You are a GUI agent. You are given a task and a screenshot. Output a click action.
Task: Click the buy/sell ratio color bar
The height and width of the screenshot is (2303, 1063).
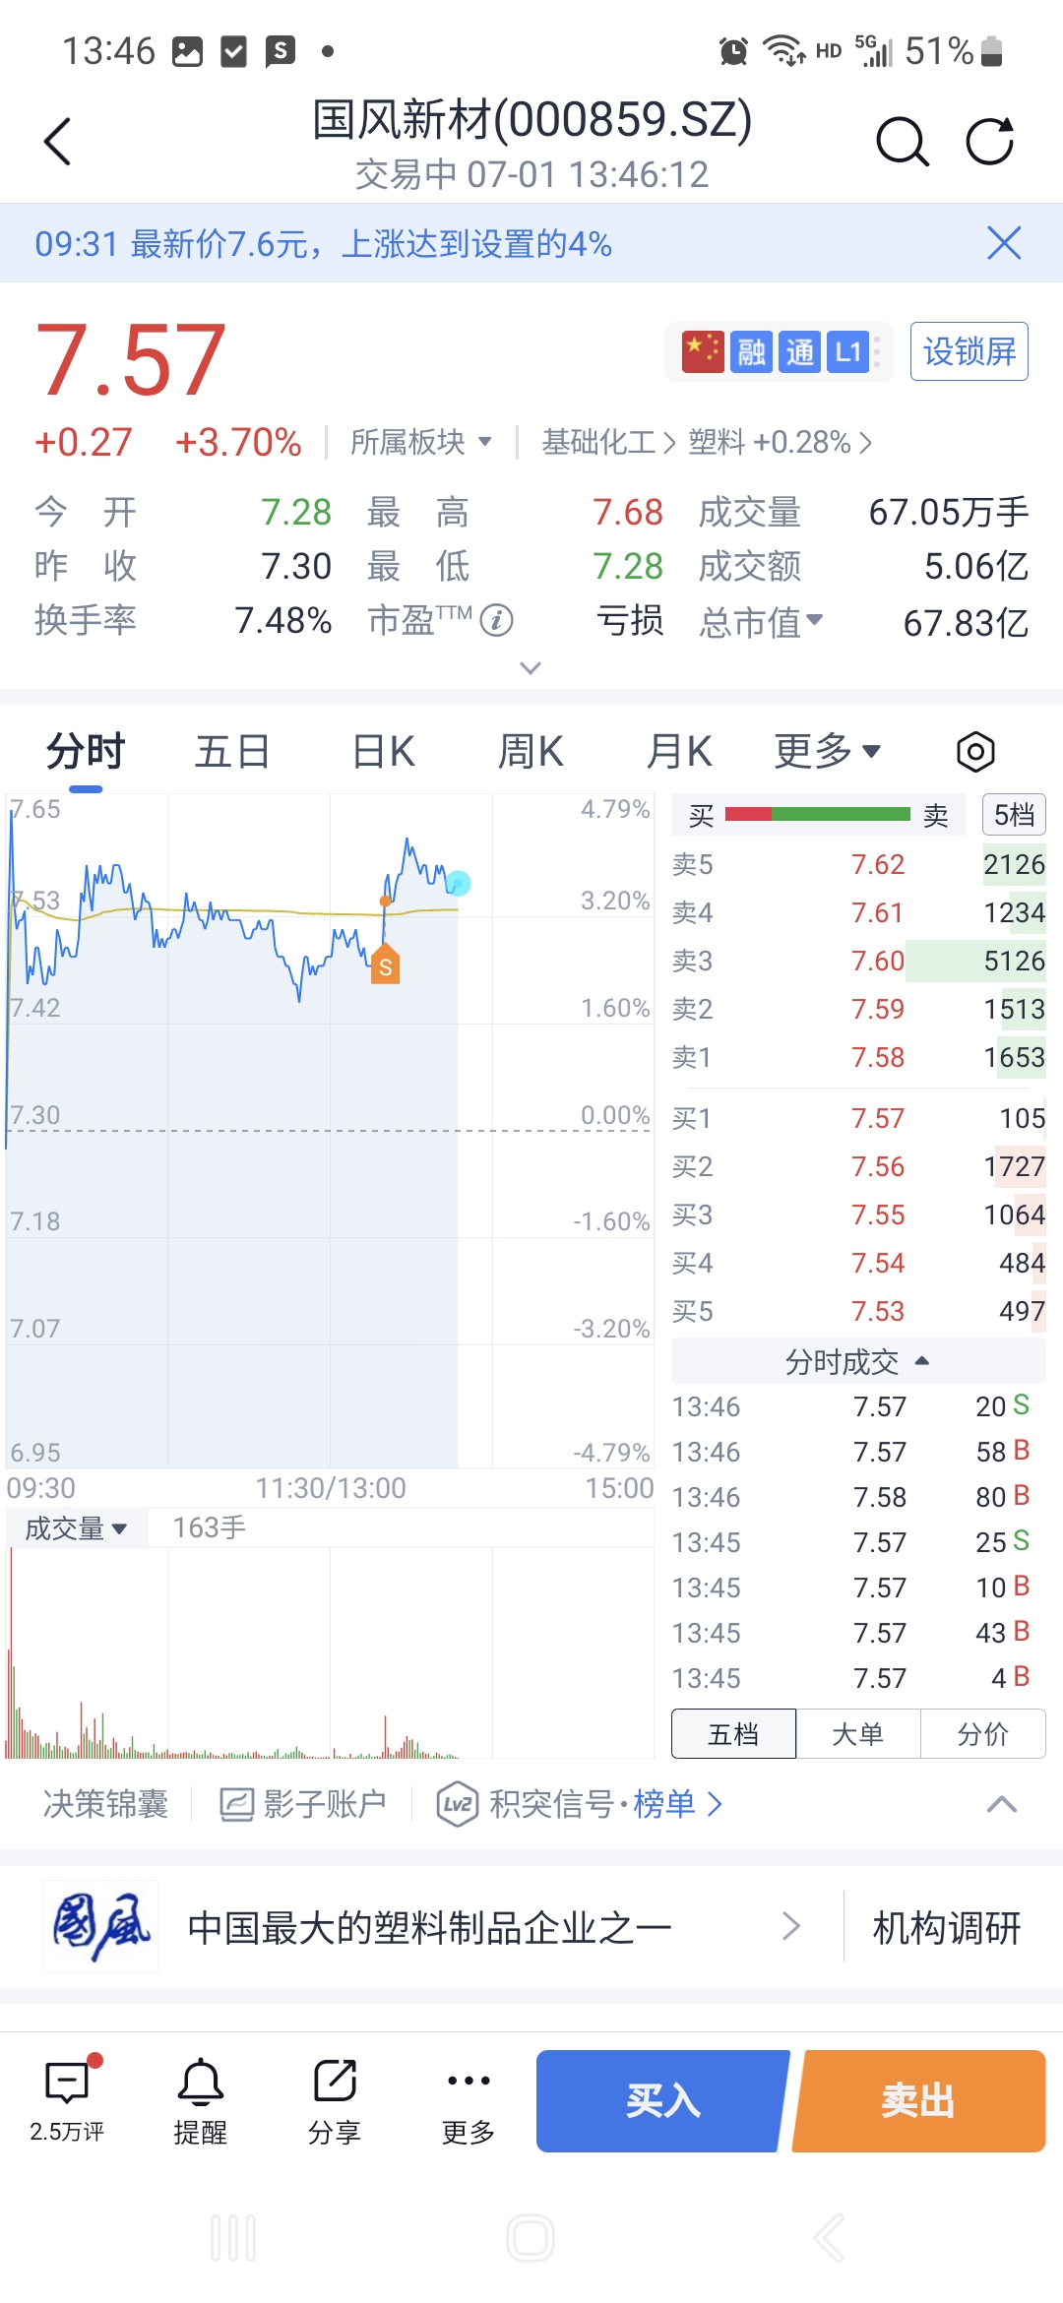(818, 814)
